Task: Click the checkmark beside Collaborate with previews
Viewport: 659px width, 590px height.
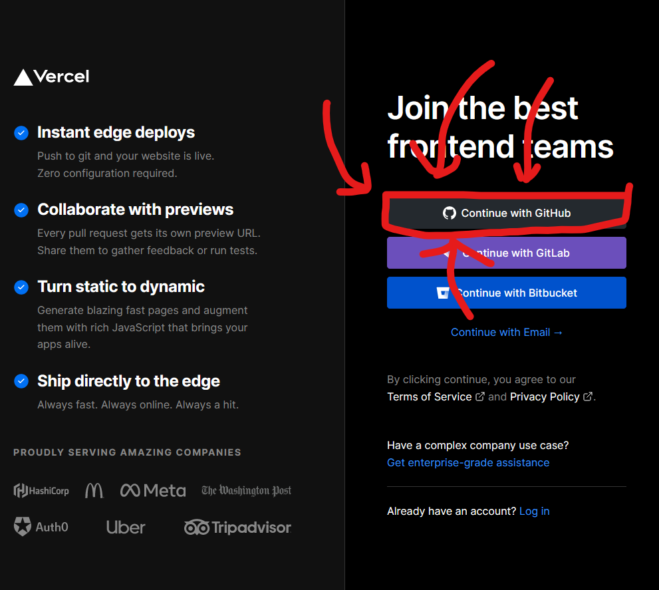Action: (x=21, y=210)
